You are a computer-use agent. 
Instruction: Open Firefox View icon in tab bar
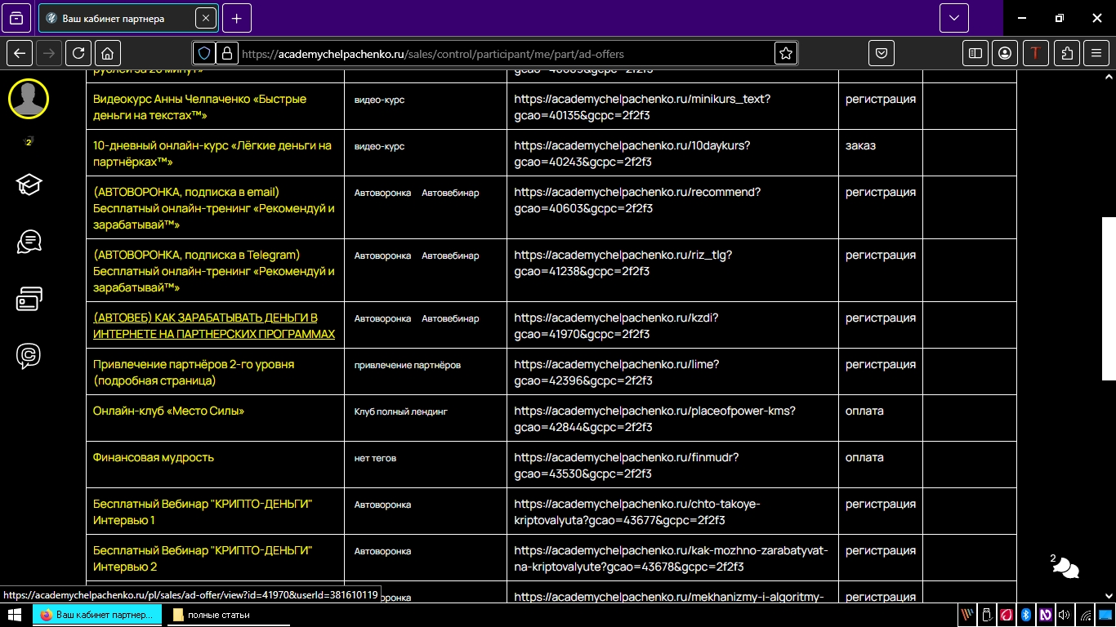tap(17, 18)
